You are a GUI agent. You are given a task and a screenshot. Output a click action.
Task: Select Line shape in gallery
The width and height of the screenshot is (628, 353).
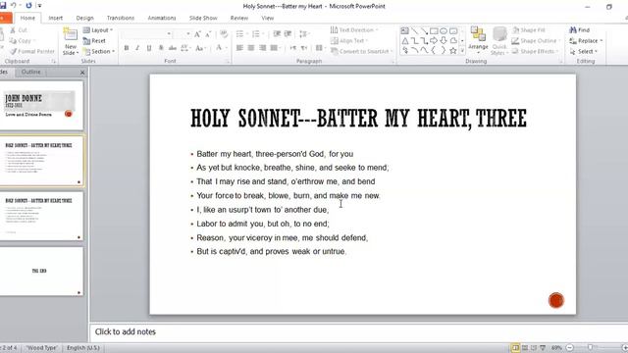[x=414, y=30]
